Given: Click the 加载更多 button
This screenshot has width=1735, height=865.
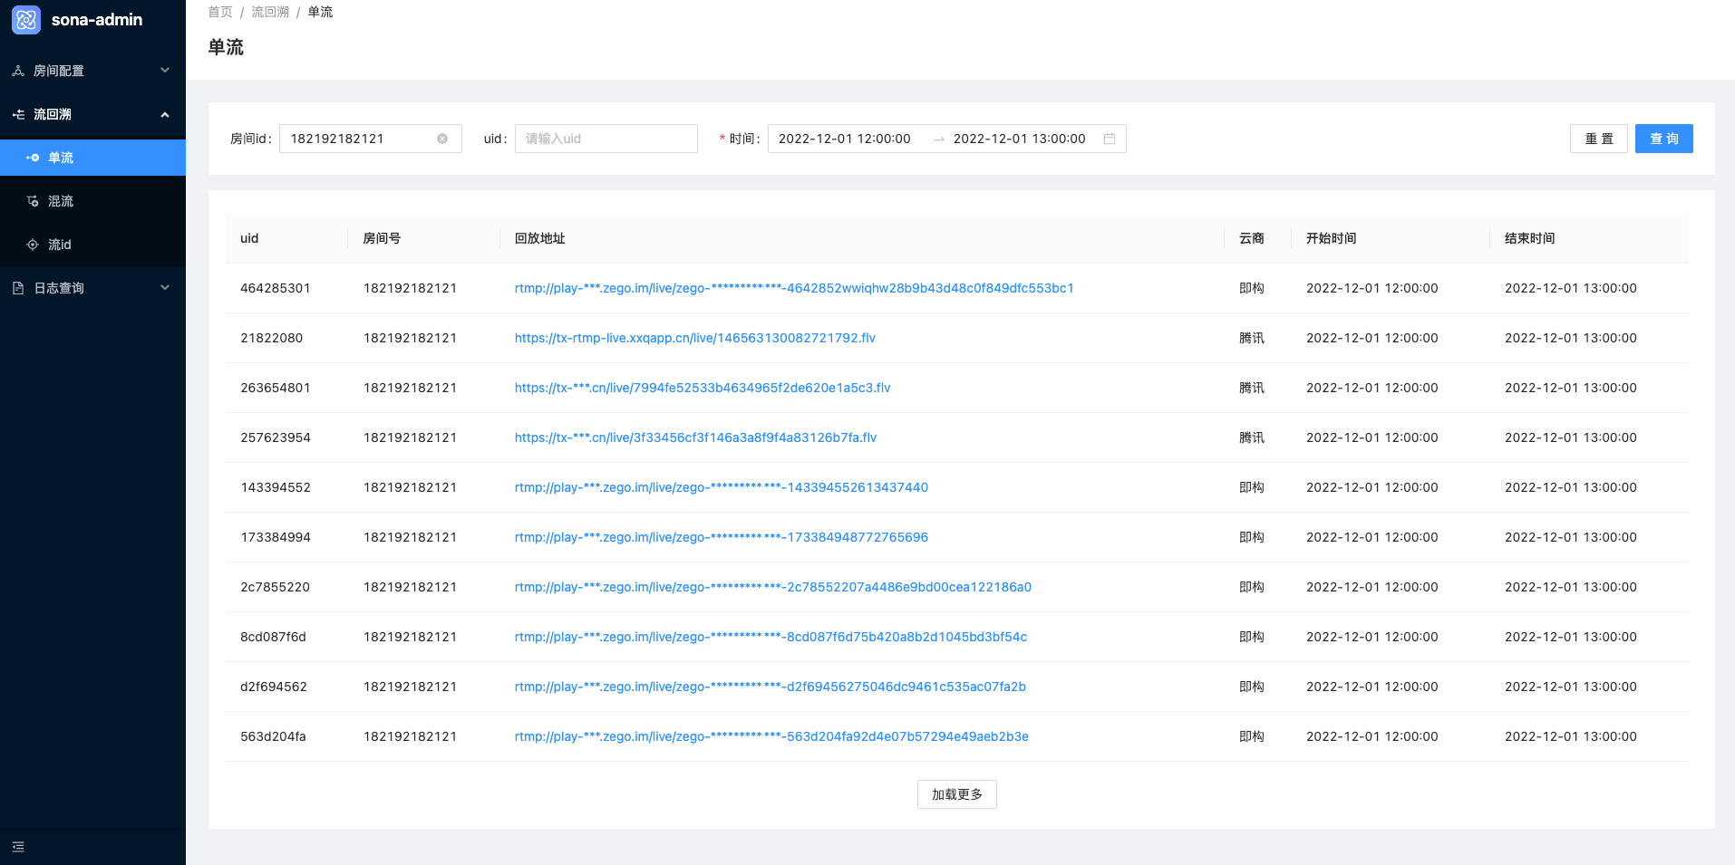Looking at the screenshot, I should coord(957,794).
